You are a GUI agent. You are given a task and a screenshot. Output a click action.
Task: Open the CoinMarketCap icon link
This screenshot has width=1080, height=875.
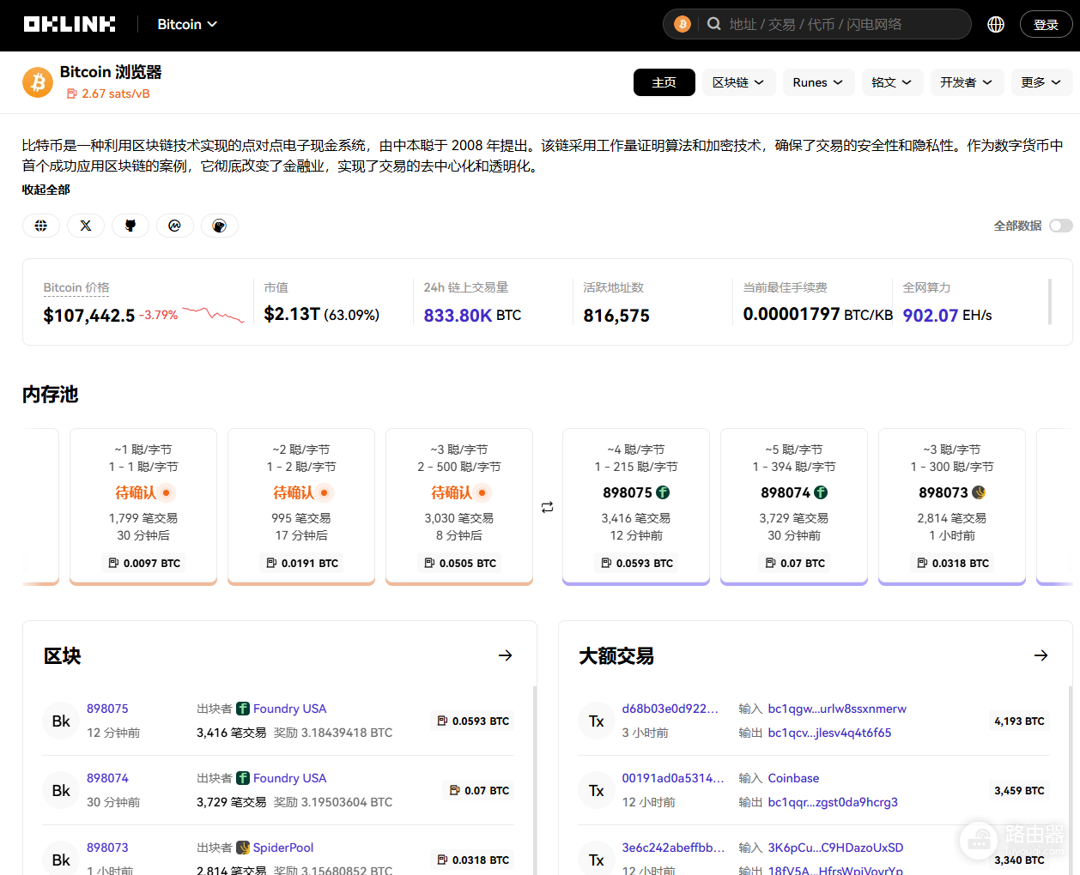(175, 226)
